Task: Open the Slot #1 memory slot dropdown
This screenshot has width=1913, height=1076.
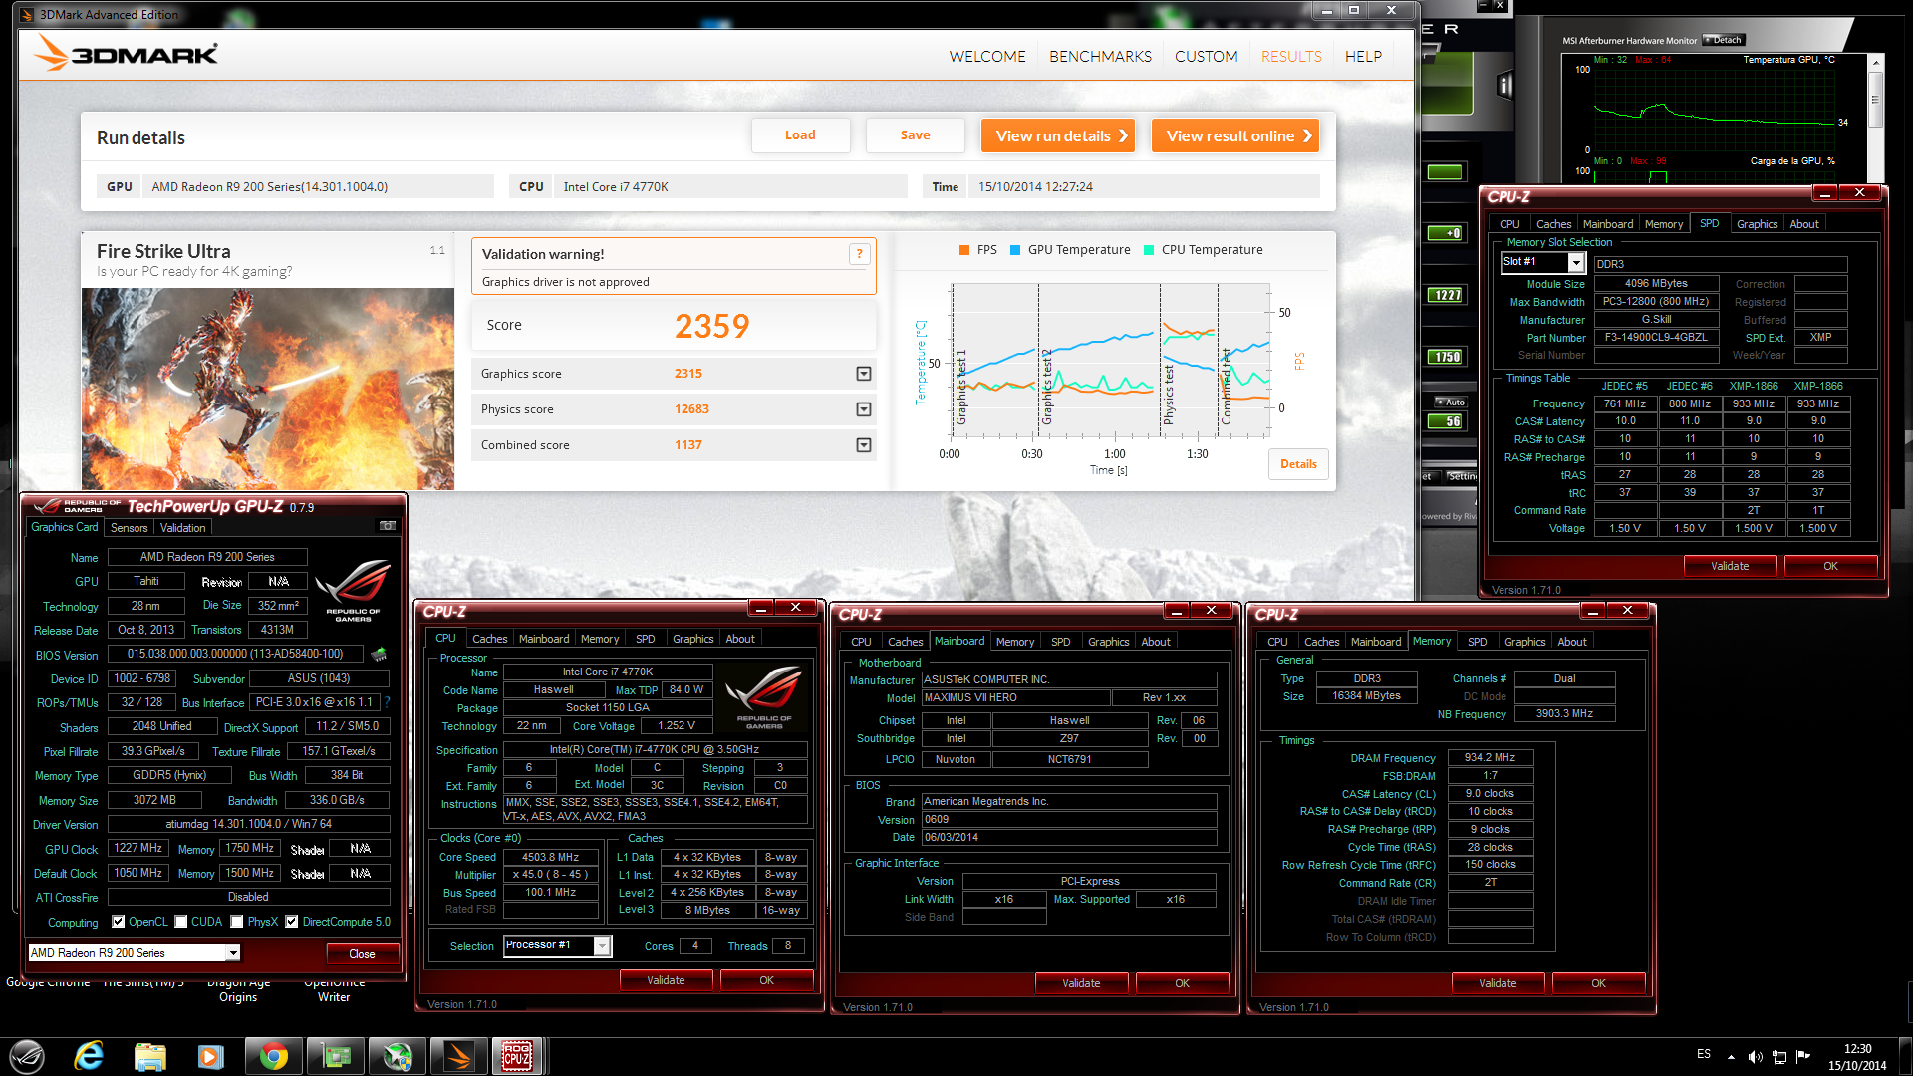Action: [1576, 262]
